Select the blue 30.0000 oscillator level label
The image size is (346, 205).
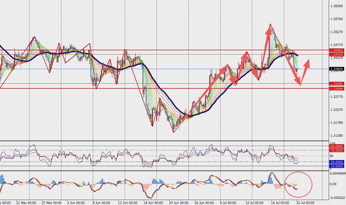coord(337,162)
